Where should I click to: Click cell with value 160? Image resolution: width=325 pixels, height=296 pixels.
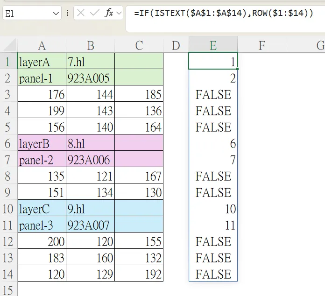click(x=91, y=257)
